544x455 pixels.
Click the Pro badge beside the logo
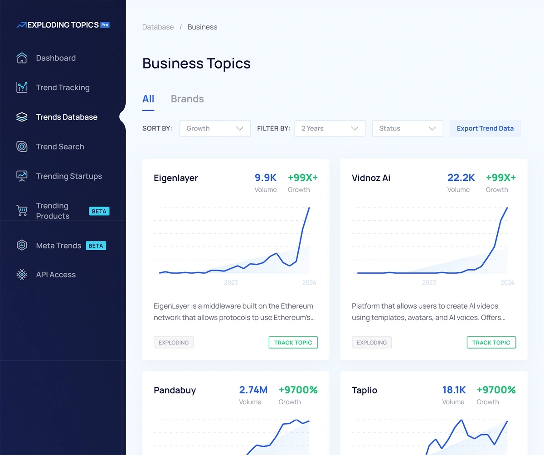click(x=105, y=25)
